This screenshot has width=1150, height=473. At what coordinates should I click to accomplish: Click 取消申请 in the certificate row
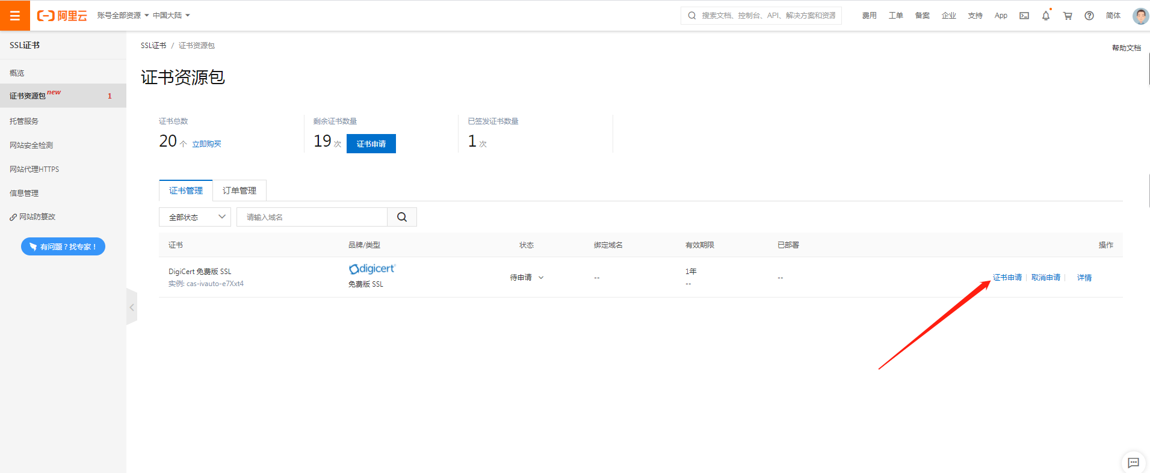1045,278
